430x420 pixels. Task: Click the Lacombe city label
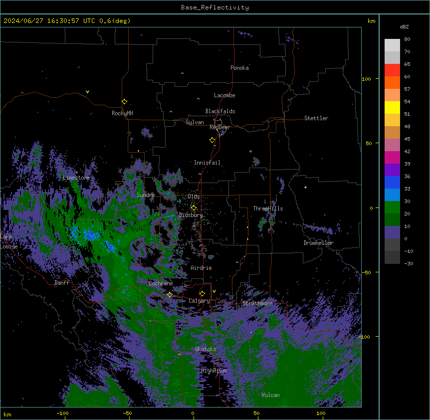[224, 95]
